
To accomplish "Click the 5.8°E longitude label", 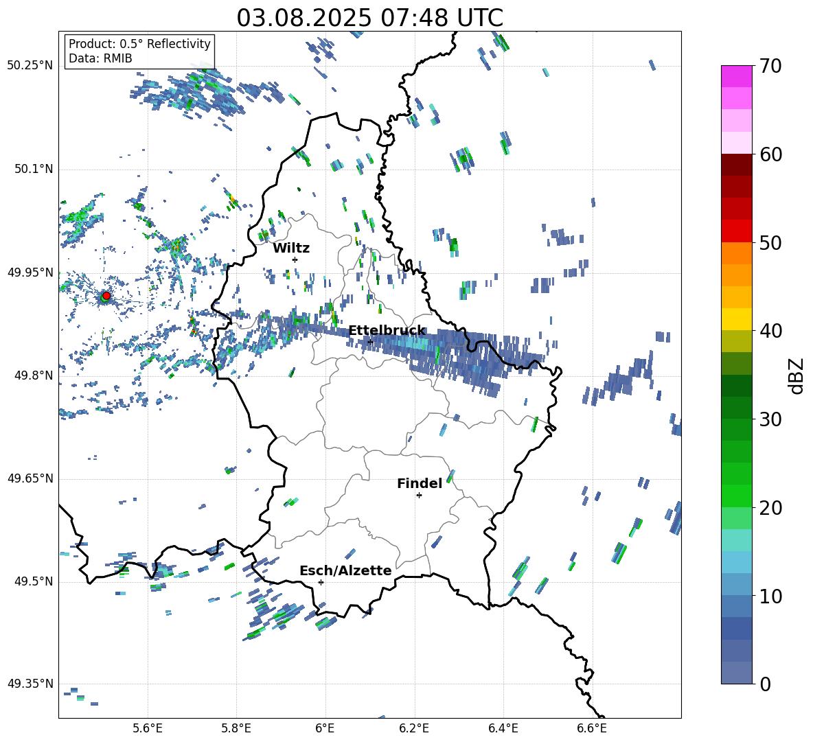I will pos(236,728).
